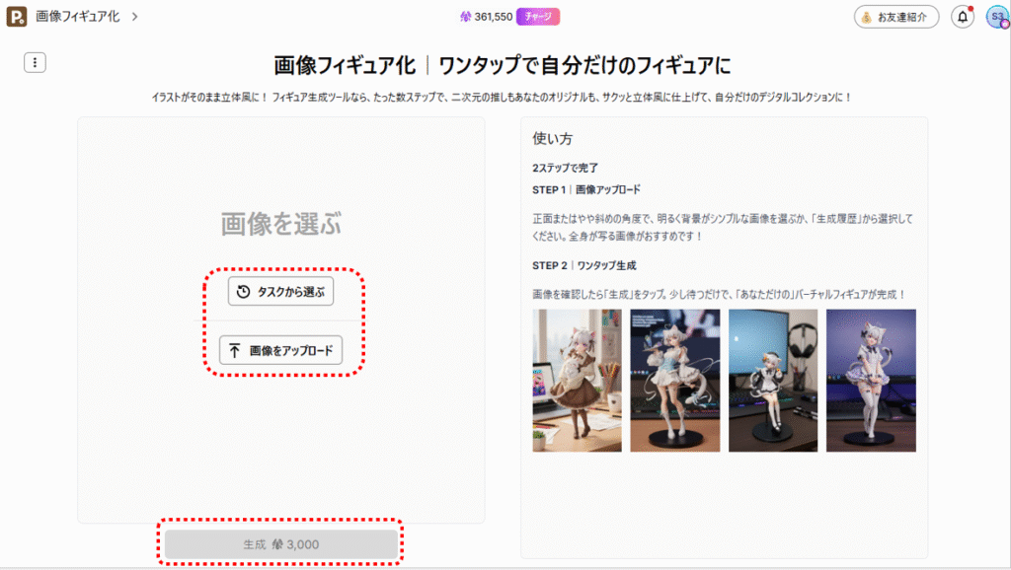Click the 361,550 credit balance number
1011x570 pixels.
pos(494,17)
